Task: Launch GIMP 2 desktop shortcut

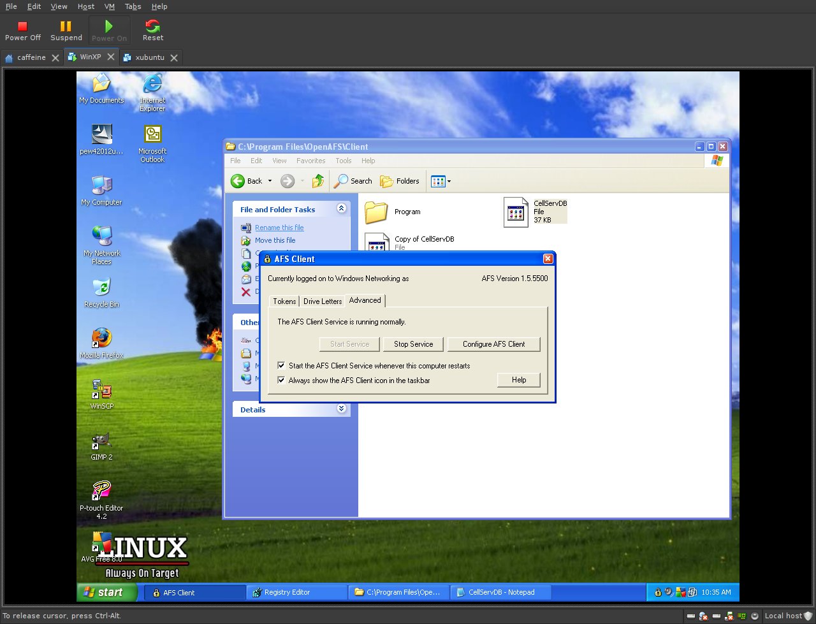Action: [x=101, y=446]
